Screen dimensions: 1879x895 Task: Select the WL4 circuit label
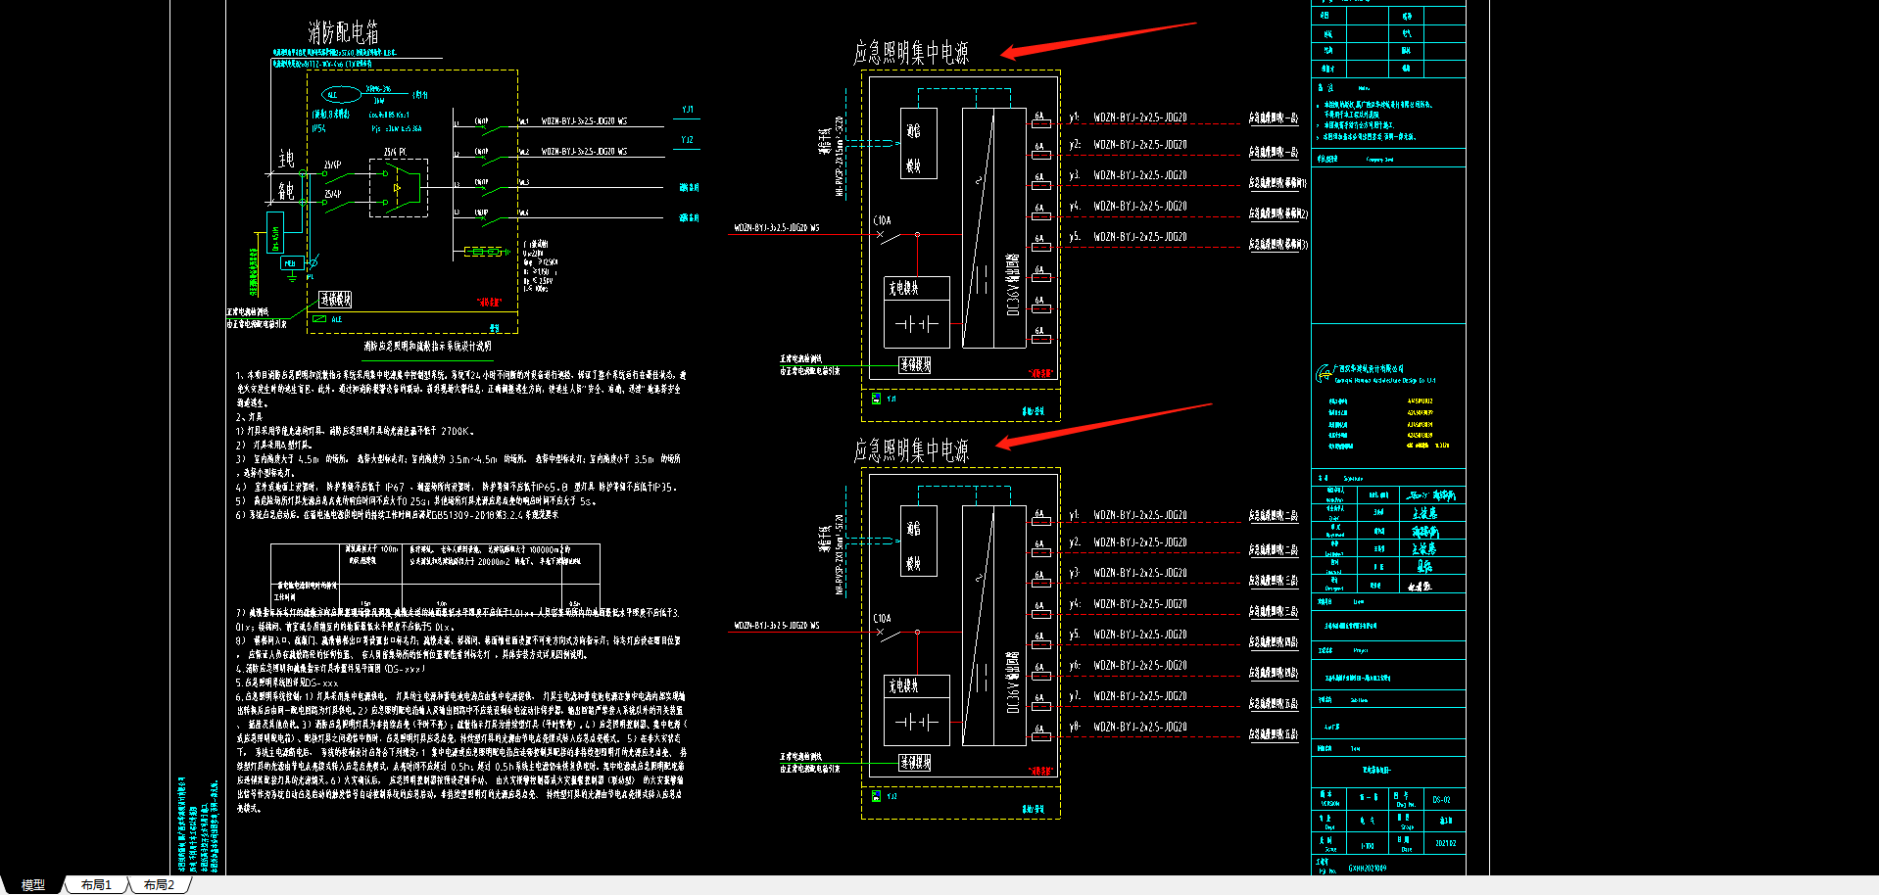pyautogui.click(x=524, y=212)
